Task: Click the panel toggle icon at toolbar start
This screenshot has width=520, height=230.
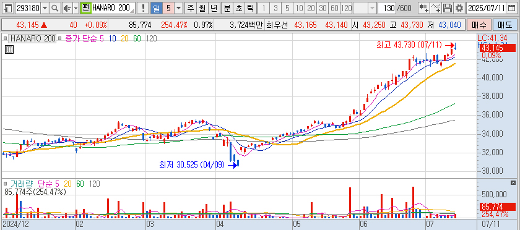Action: pyautogui.click(x=8, y=8)
